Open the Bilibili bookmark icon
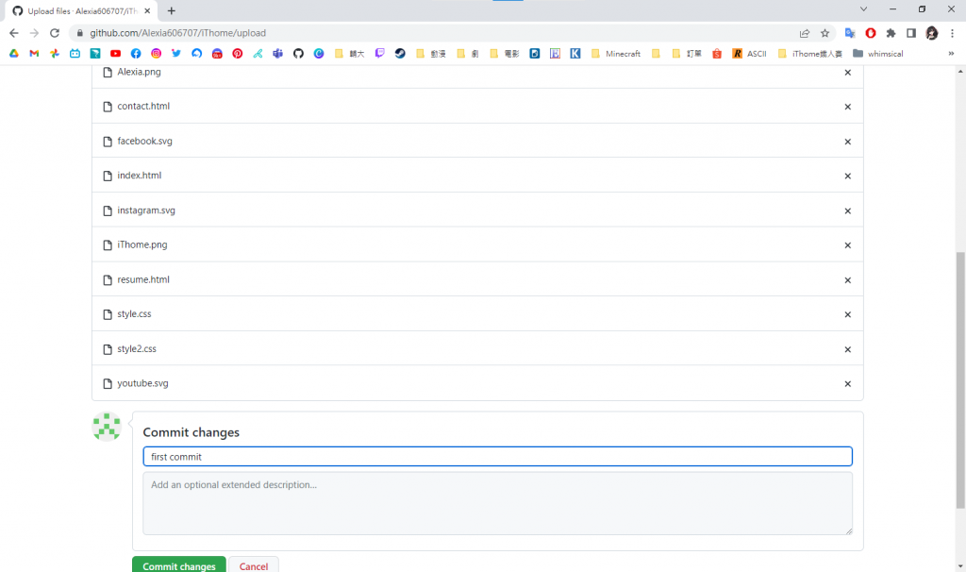The width and height of the screenshot is (966, 572). point(75,54)
